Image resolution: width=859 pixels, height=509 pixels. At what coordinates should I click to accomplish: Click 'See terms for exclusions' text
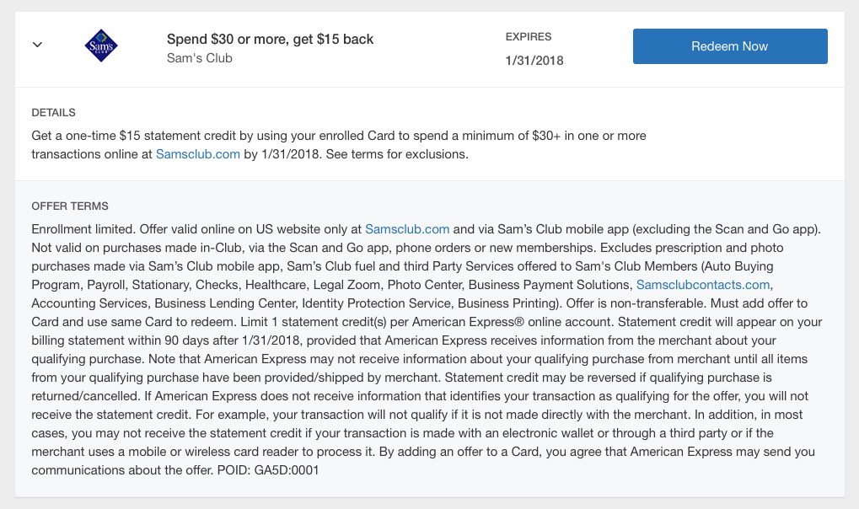click(397, 154)
